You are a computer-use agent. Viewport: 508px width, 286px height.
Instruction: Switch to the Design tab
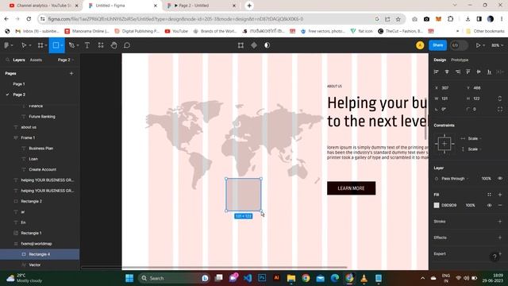pos(440,60)
